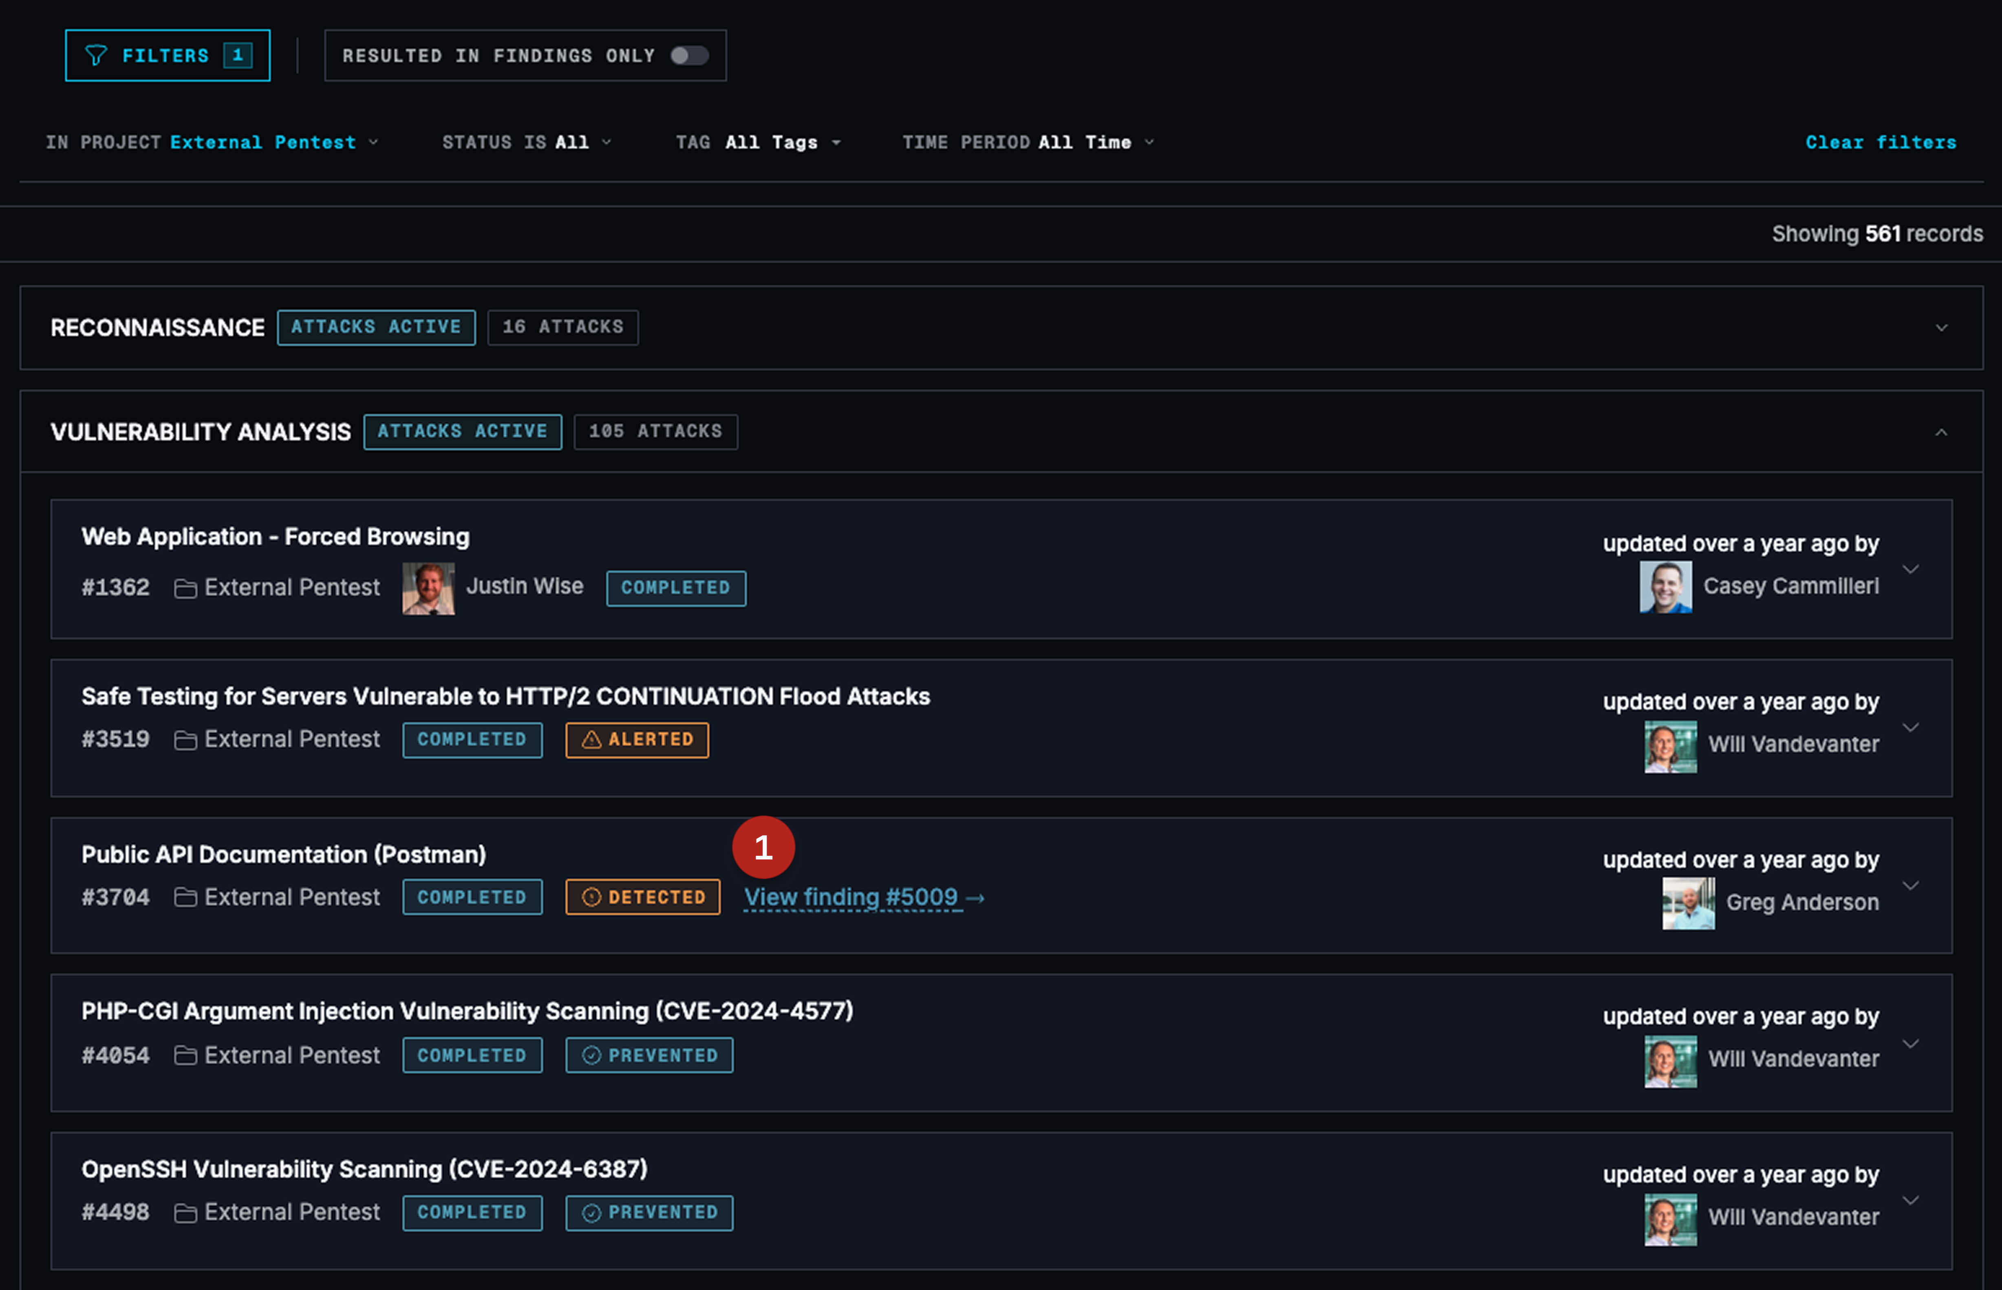Click the Detected status badge
Screen dimensions: 2002x1290
click(x=643, y=897)
